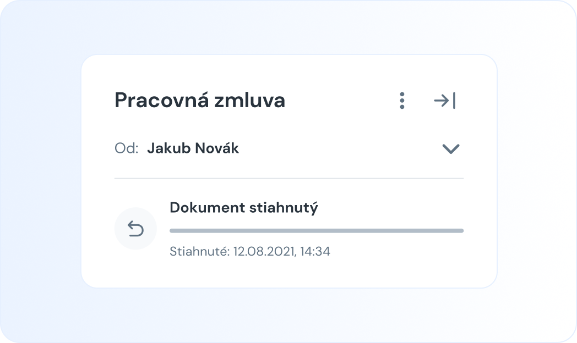Select the divider line below the sender
This screenshot has width=577, height=343.
[288, 178]
